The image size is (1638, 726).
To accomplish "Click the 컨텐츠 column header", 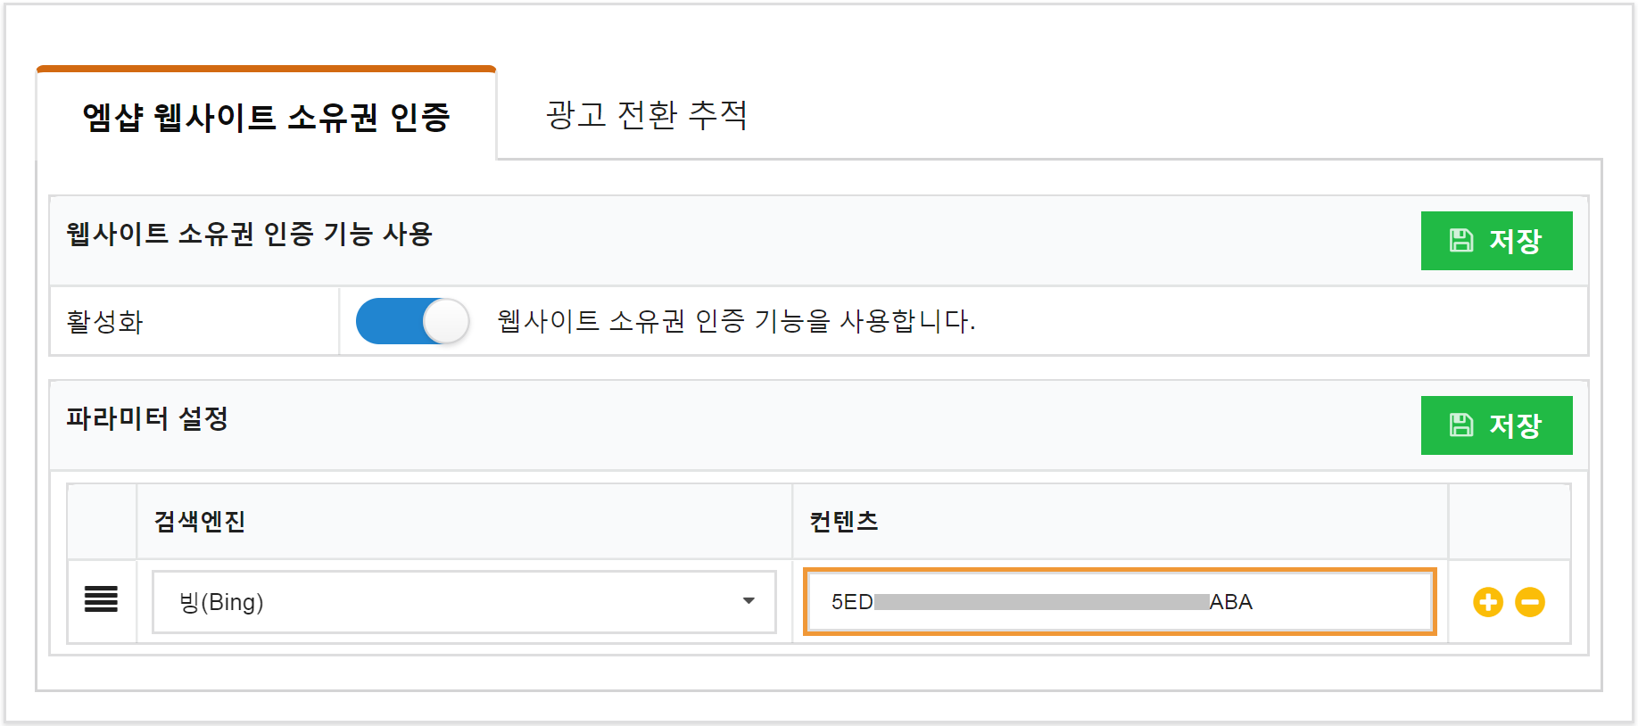I will [844, 522].
